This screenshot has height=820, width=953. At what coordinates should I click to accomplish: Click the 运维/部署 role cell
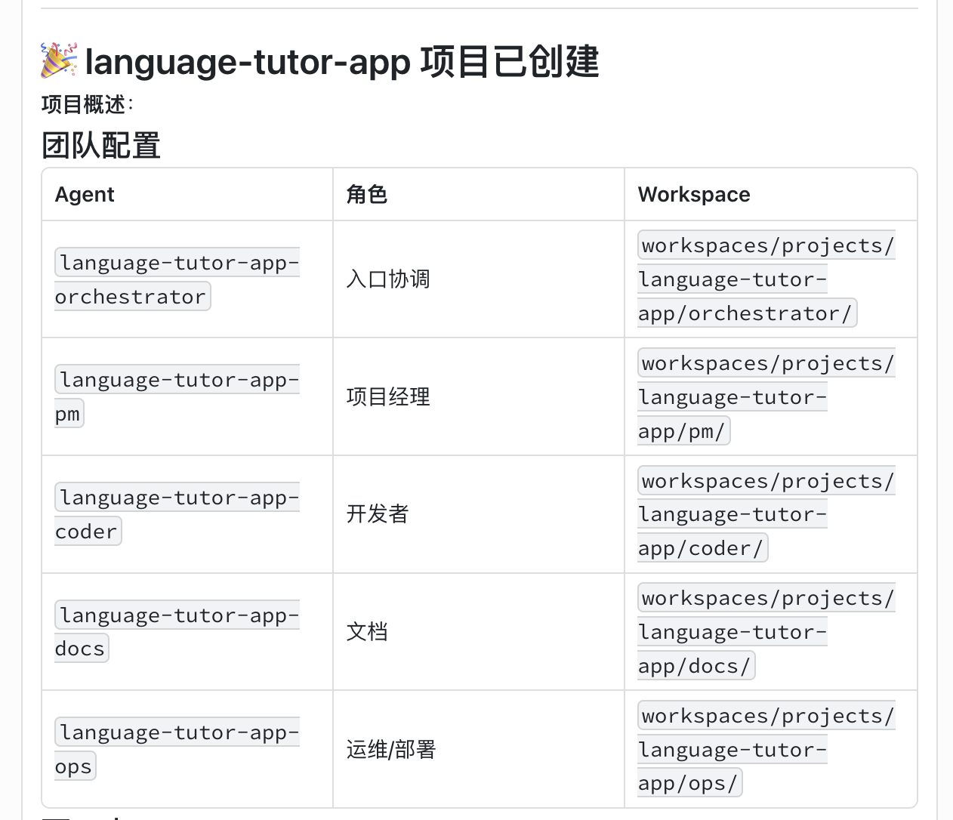point(391,750)
